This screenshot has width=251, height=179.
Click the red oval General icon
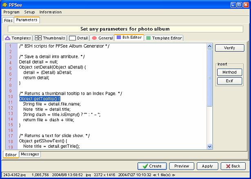tap(94, 38)
